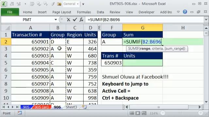Switch to the Formulas ribbon tab
Image resolution: width=209 pixels, height=117 pixels.
point(84,12)
